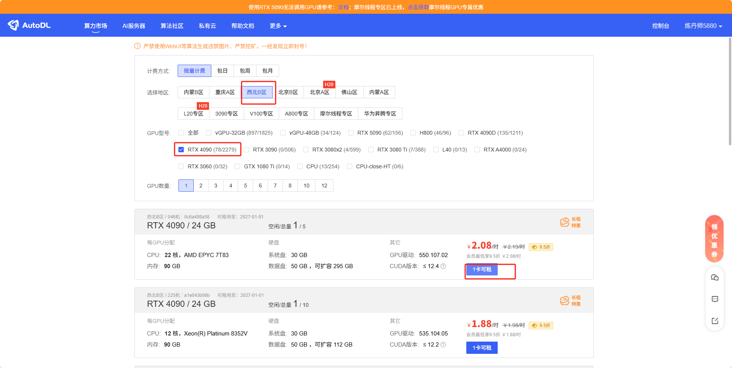Open the feedback message icon in sidebar

point(715,299)
